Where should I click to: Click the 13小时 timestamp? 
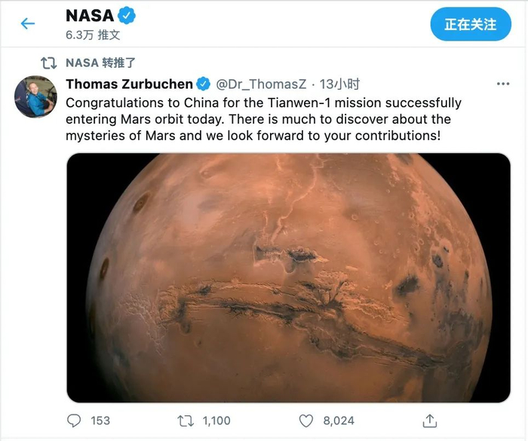coord(339,84)
